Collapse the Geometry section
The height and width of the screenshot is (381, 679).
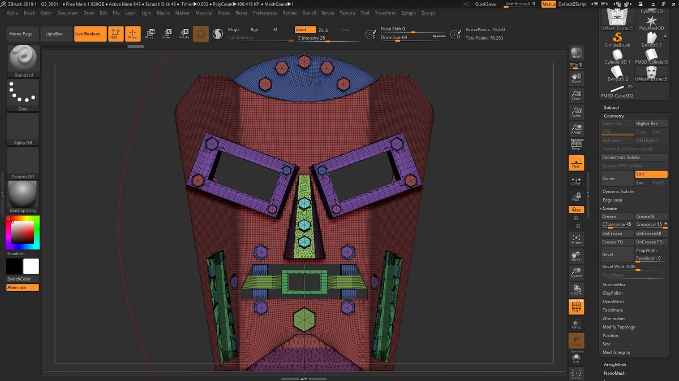pyautogui.click(x=614, y=116)
